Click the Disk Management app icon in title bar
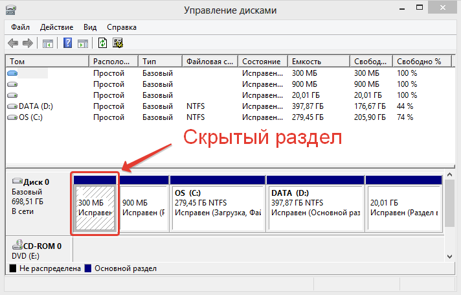Image resolution: width=461 pixels, height=295 pixels. point(11,10)
